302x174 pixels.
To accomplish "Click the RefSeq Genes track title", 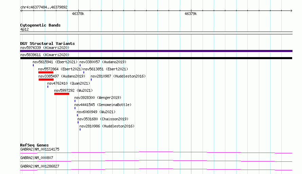I will pyautogui.click(x=34, y=145).
